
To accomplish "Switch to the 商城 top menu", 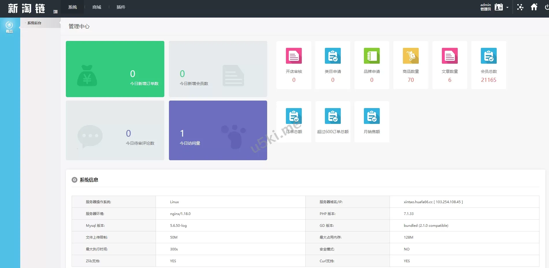I will point(97,7).
